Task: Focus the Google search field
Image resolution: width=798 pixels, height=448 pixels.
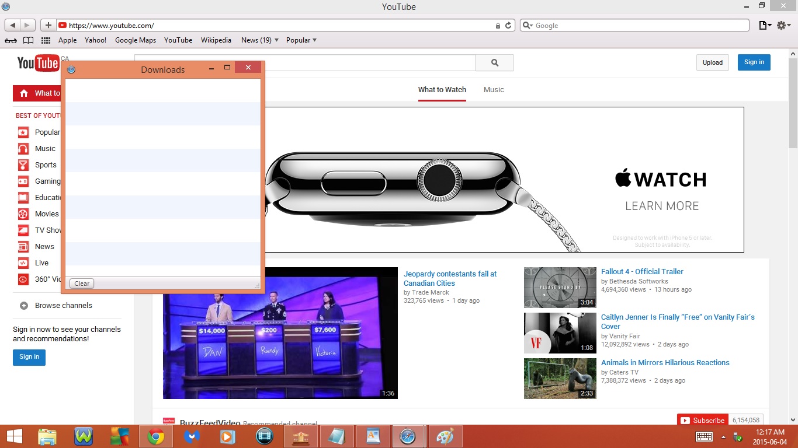Action: click(x=634, y=26)
